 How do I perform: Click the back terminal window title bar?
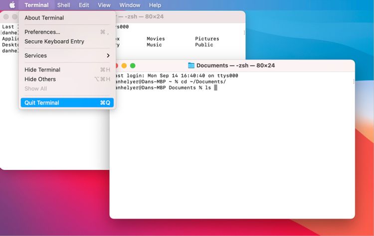pos(181,16)
